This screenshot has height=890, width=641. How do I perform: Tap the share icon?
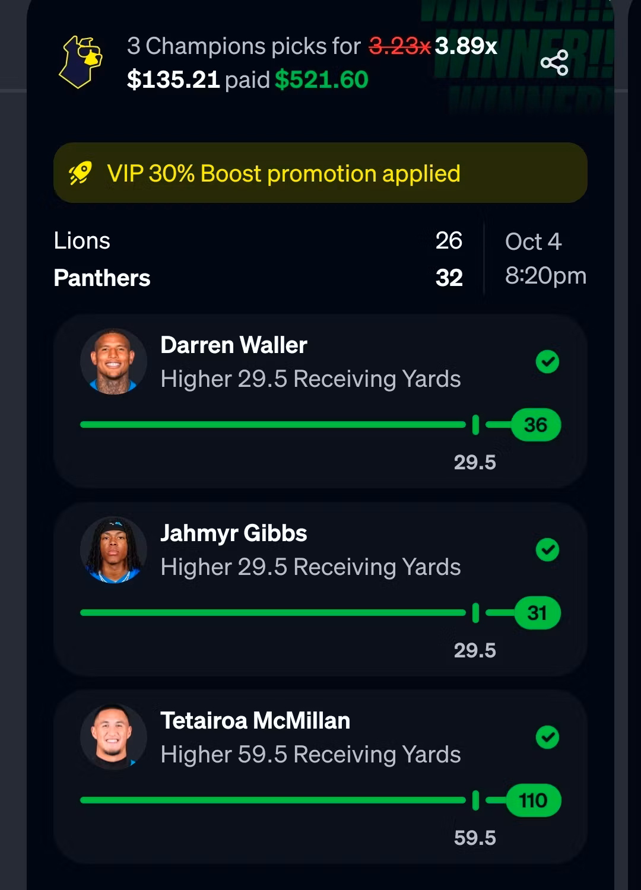(x=554, y=62)
